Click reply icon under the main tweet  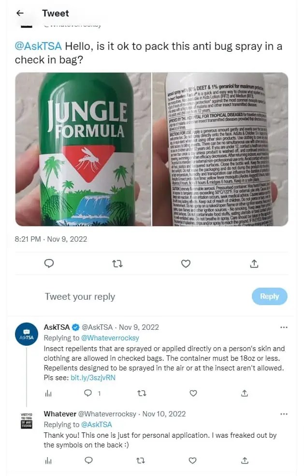pyautogui.click(x=49, y=263)
